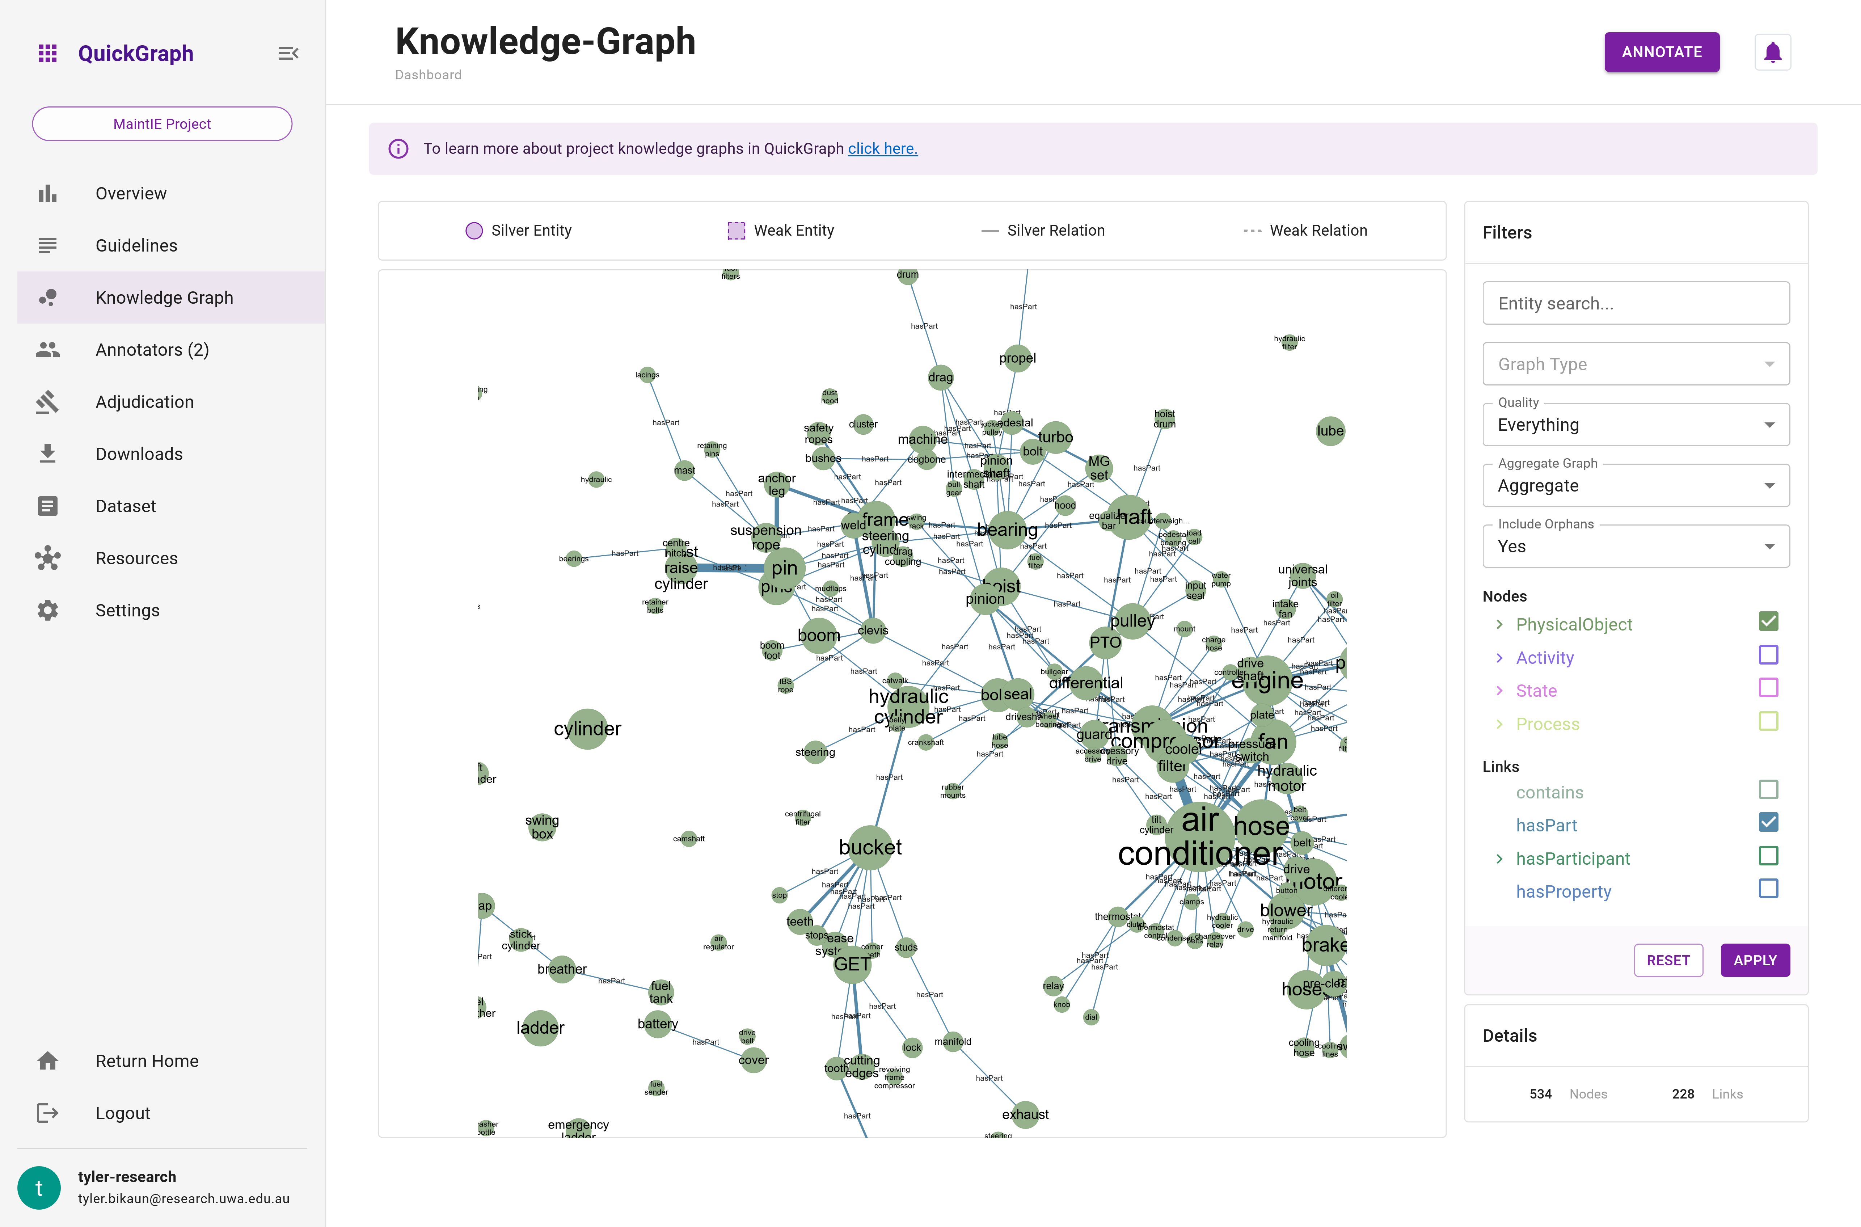Screen dimensions: 1861x1227
Task: Open the QuickGraph apps grid icon
Action: point(48,52)
